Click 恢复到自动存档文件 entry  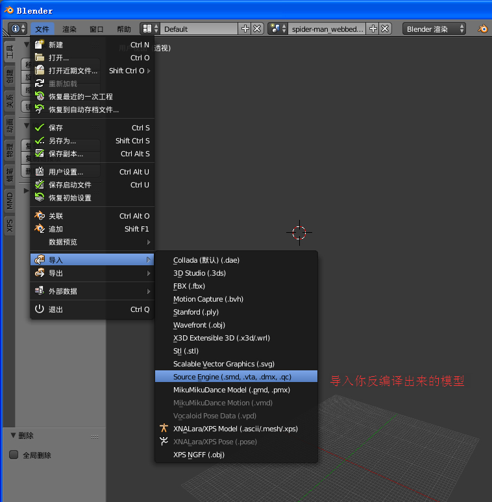coord(92,110)
